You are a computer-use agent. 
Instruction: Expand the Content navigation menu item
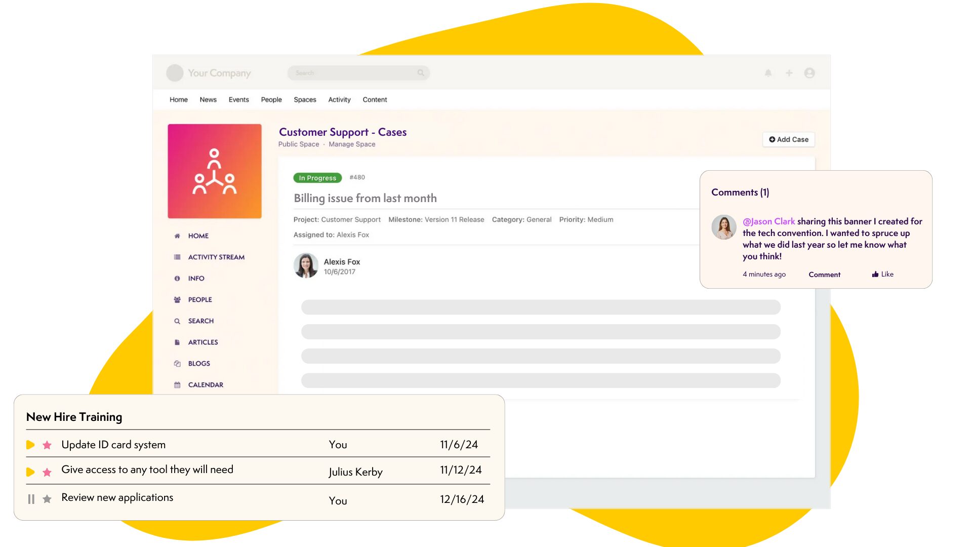(x=375, y=99)
